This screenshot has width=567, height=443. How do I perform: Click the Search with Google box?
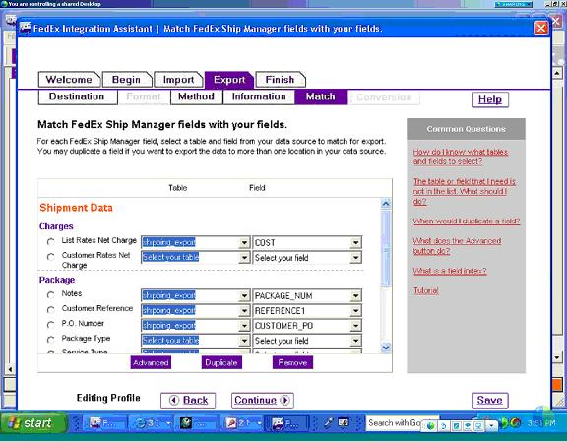pyautogui.click(x=394, y=422)
